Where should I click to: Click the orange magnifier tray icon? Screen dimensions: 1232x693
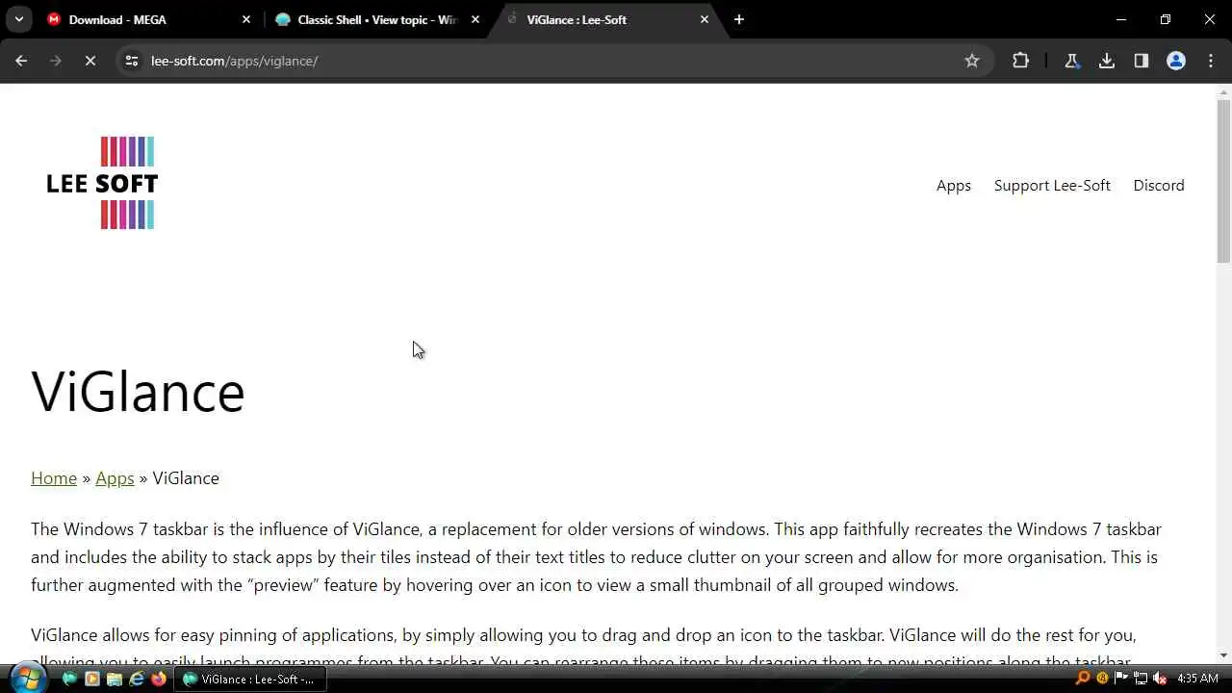pyautogui.click(x=1083, y=679)
